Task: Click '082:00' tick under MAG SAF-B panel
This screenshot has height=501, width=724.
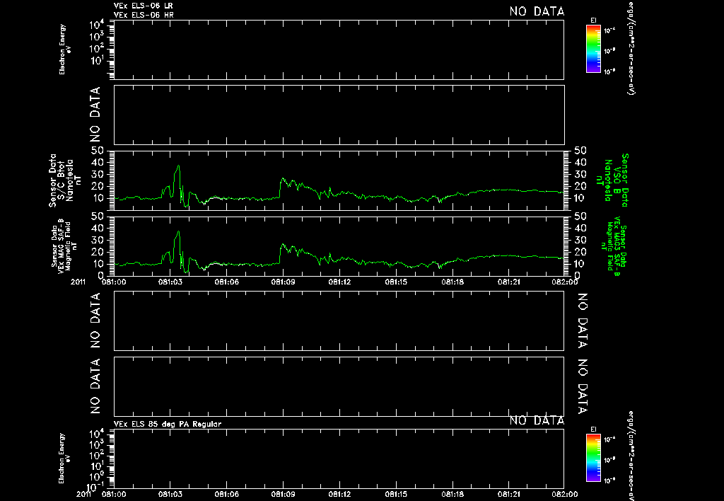Action: [565, 282]
